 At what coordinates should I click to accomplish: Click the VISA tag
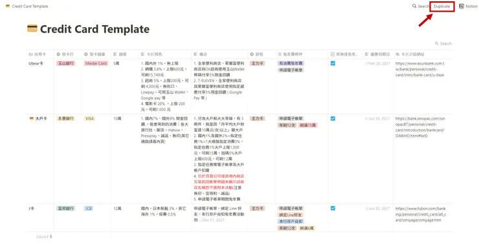point(89,119)
